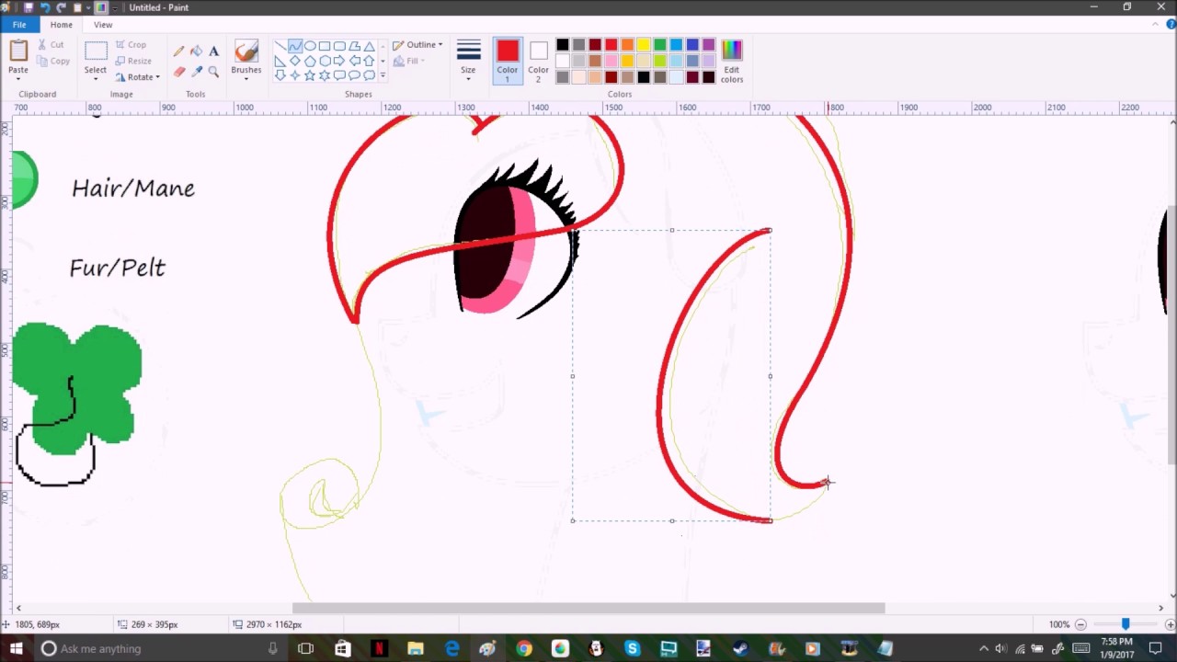Open the Windows Start menu
The height and width of the screenshot is (662, 1177).
click(x=17, y=648)
